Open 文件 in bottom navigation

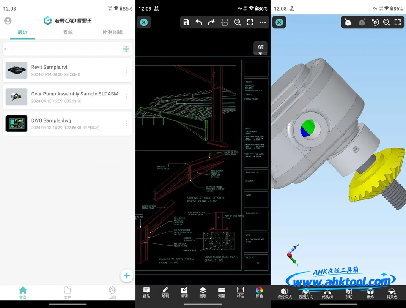point(68,293)
